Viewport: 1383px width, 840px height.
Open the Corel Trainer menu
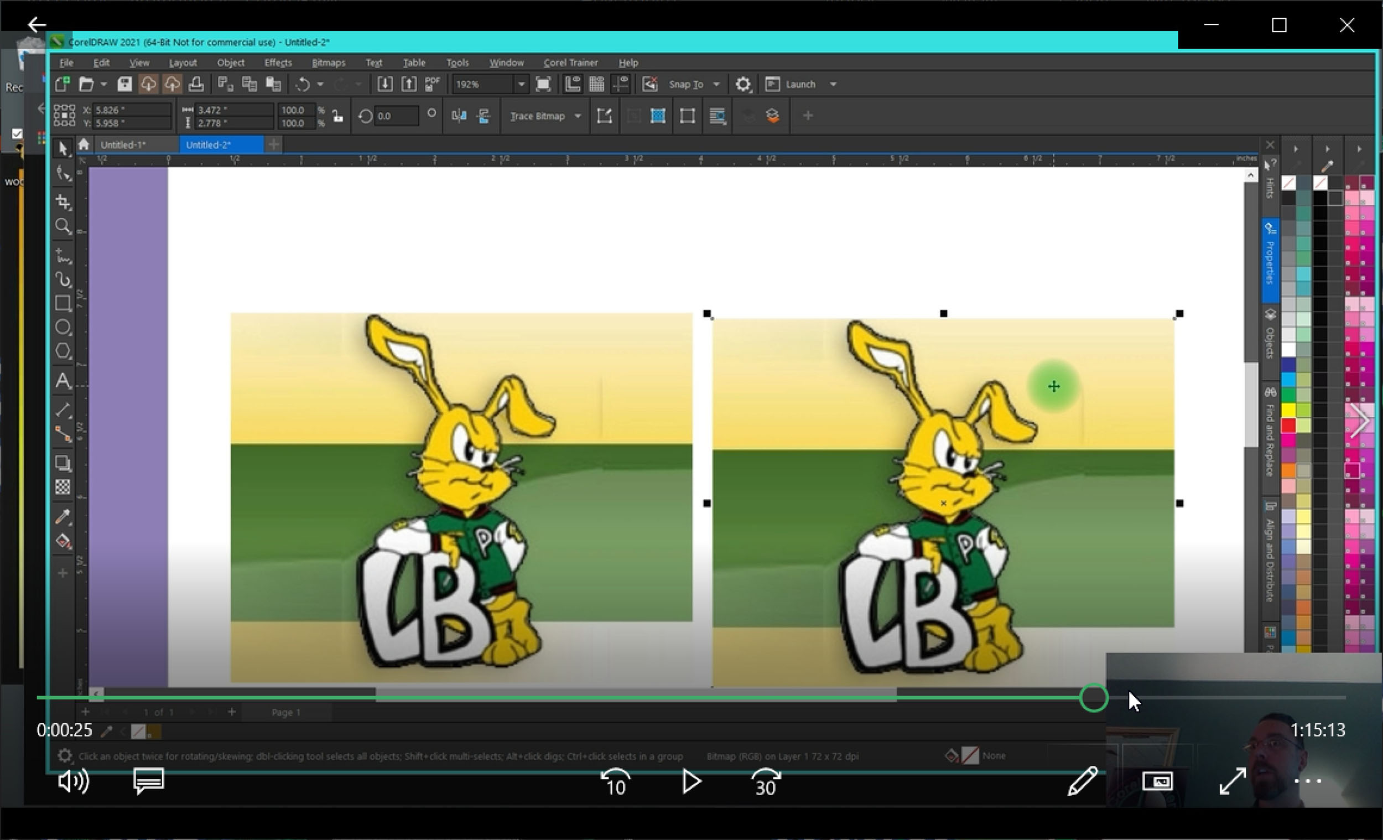click(571, 63)
